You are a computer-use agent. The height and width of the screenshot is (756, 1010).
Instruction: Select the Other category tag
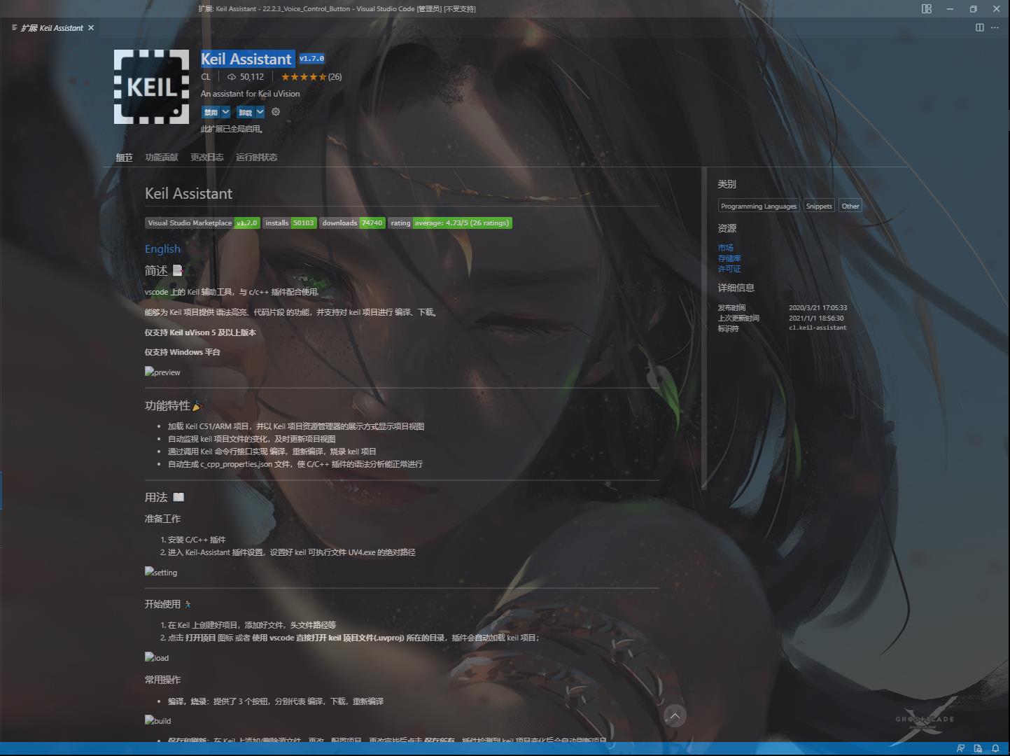[x=850, y=206]
